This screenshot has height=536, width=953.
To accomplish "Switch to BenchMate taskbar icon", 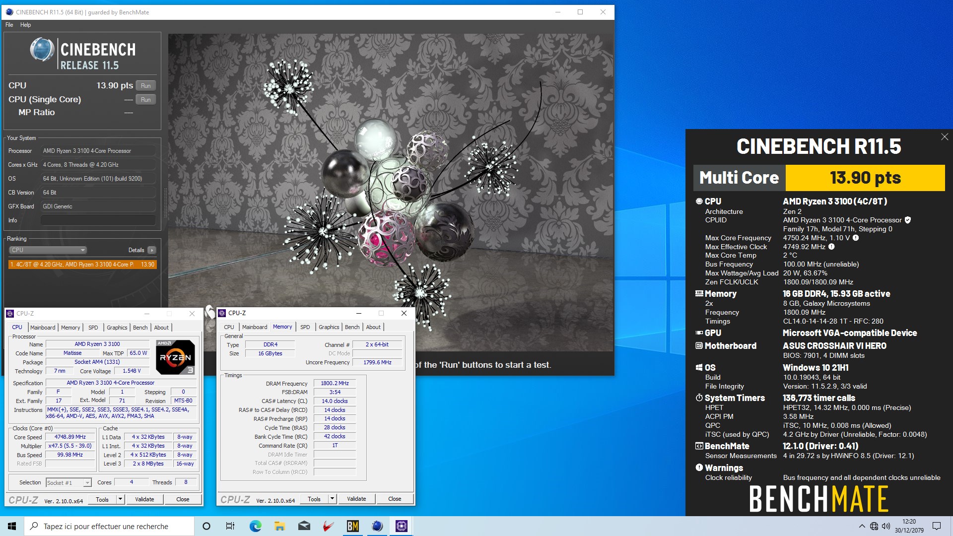I will tap(352, 526).
